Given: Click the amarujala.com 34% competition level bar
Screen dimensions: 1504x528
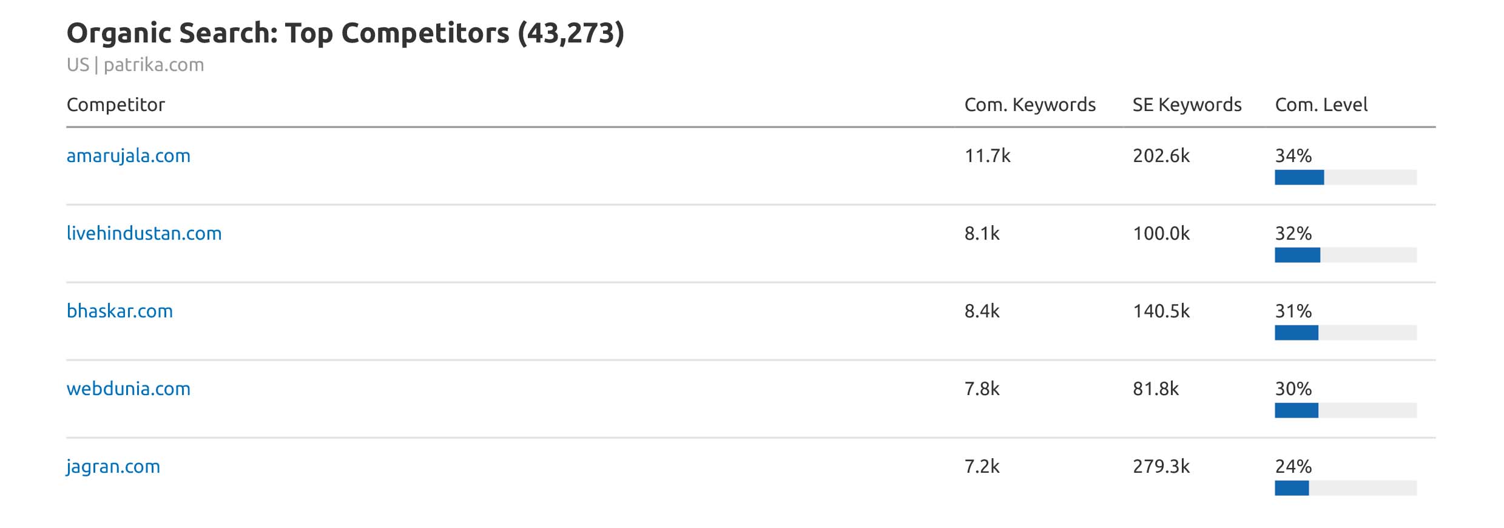Looking at the screenshot, I should tap(1345, 177).
